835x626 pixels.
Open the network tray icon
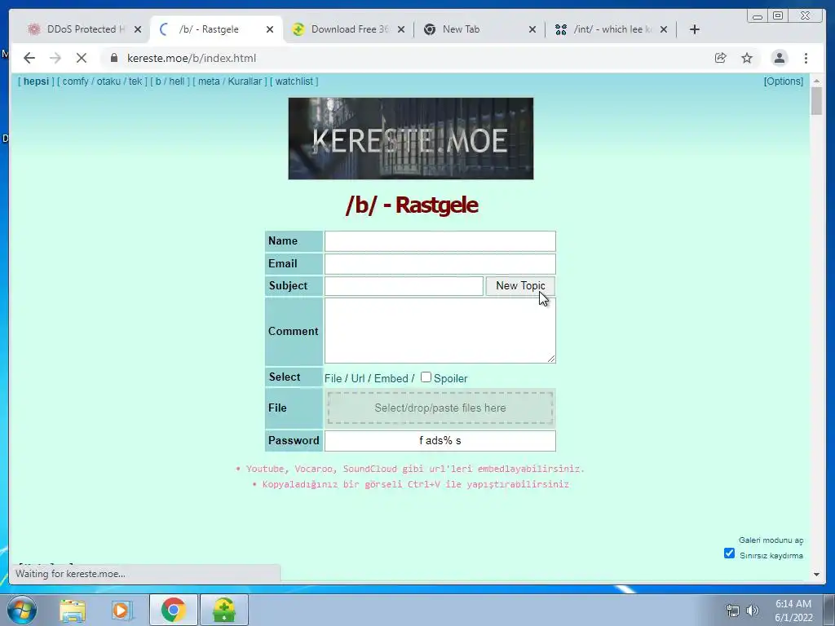coord(733,611)
